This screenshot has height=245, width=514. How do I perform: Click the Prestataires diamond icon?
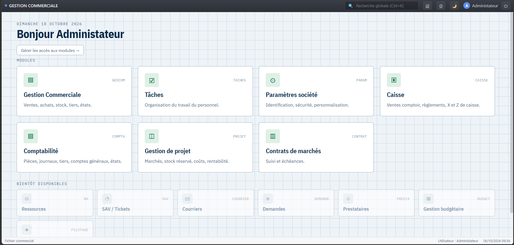[348, 199]
